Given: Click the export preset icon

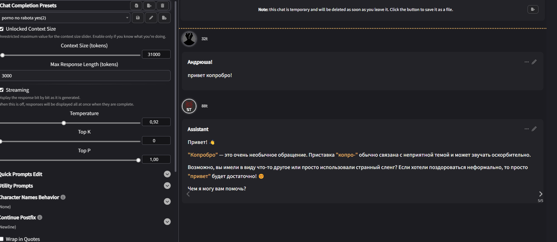Looking at the screenshot, I should (149, 5).
